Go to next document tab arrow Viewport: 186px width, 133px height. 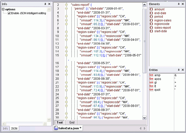pyautogui.click(x=144, y=128)
